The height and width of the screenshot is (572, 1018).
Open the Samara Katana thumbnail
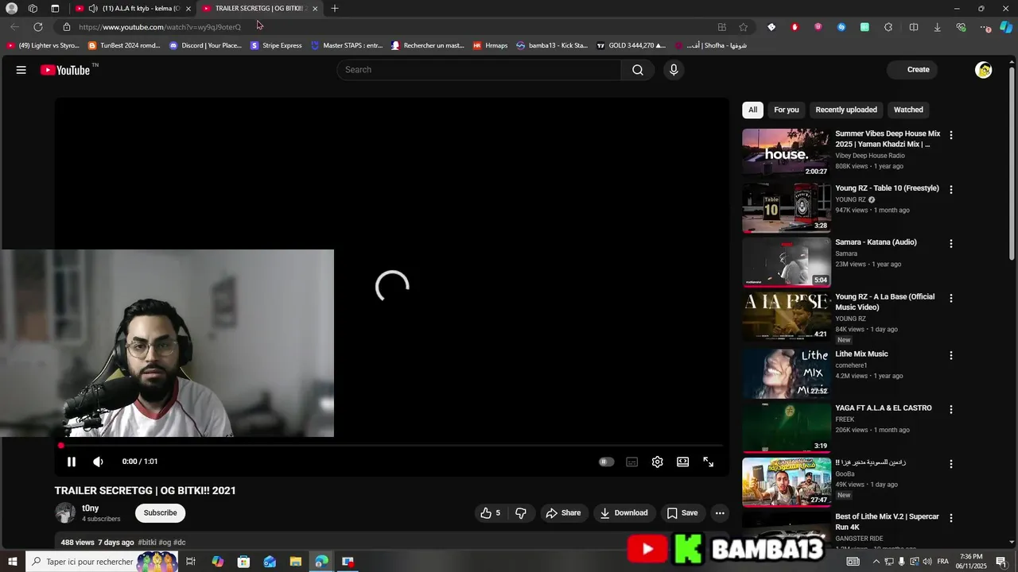(787, 262)
